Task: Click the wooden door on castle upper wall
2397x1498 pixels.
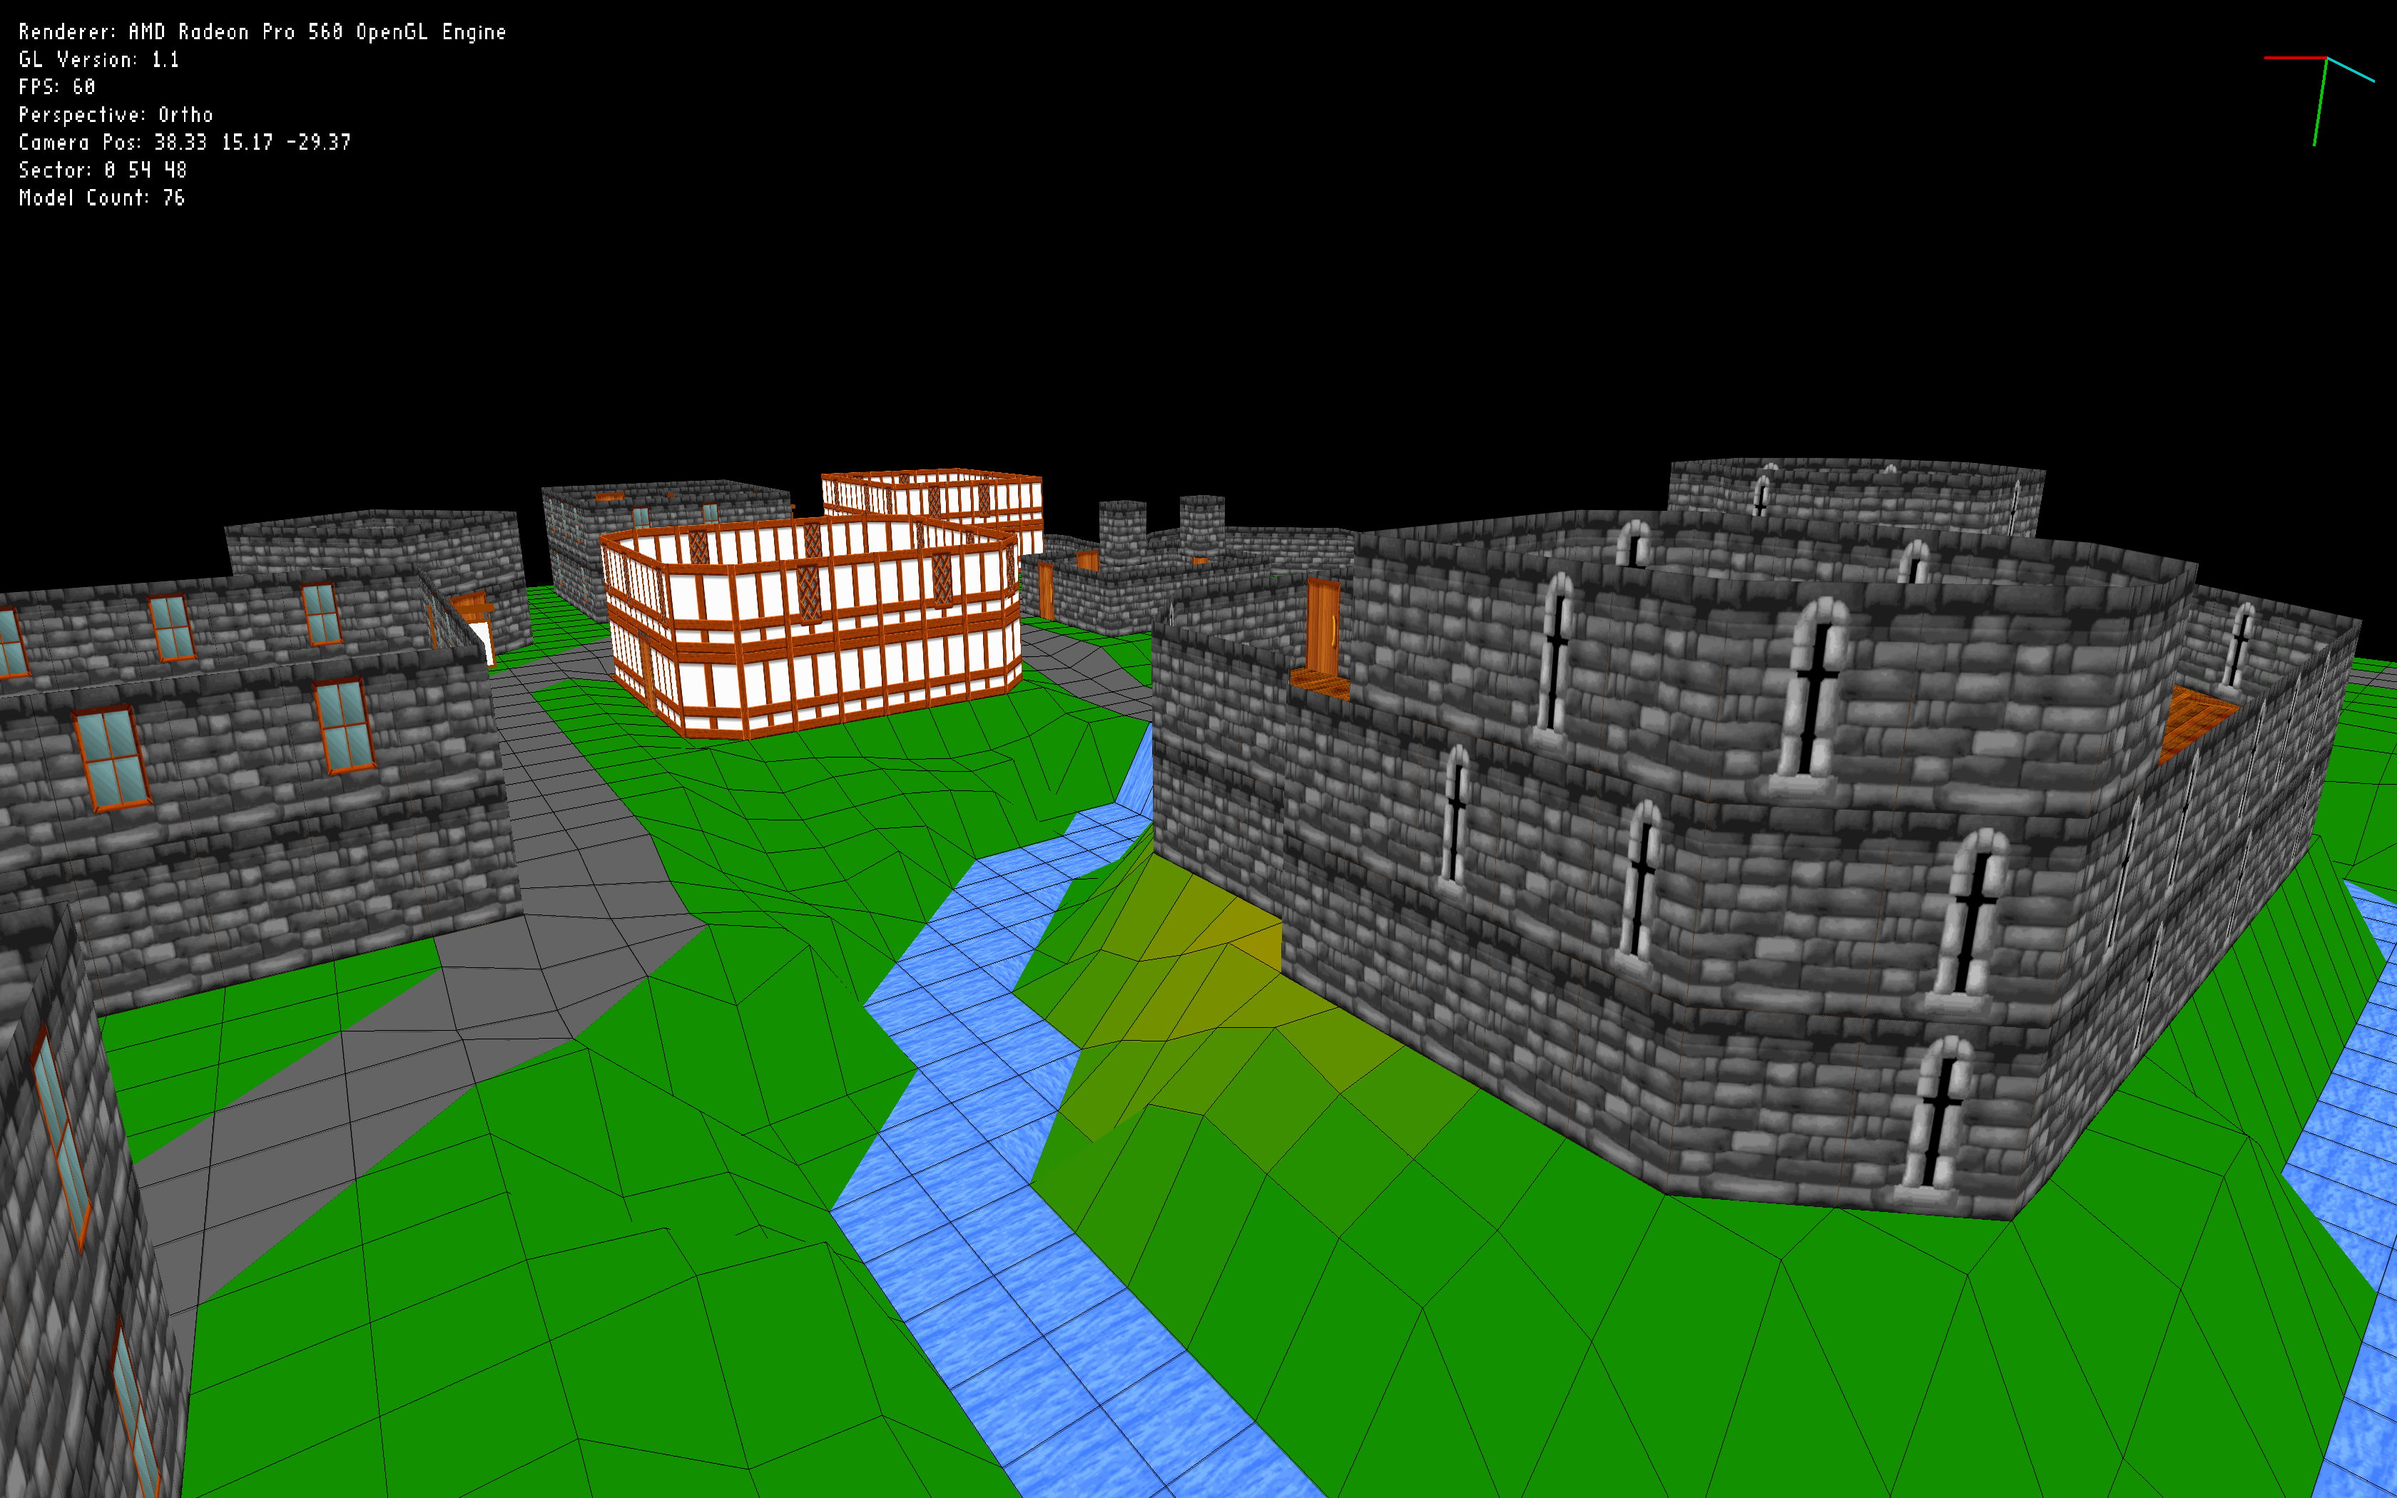Action: [1323, 626]
